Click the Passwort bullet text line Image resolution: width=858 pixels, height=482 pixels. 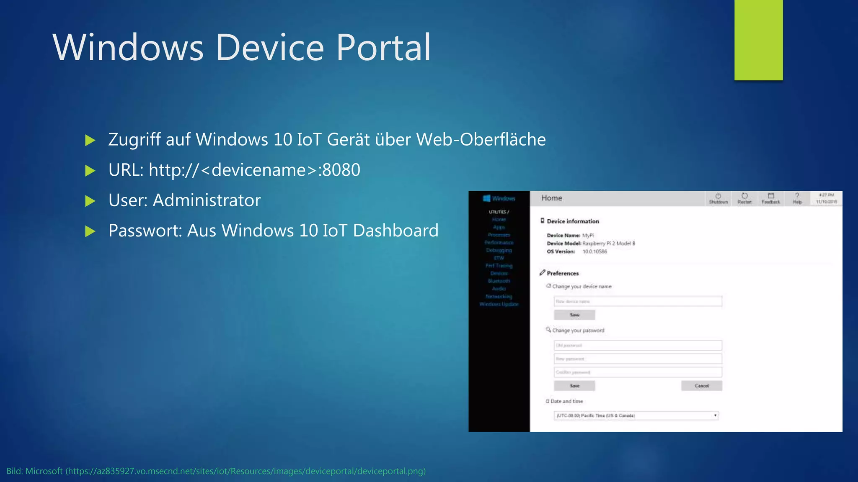coord(273,231)
